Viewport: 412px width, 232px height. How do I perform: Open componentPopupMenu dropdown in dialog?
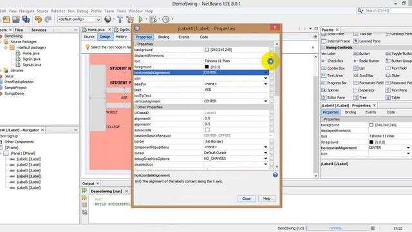(x=265, y=147)
